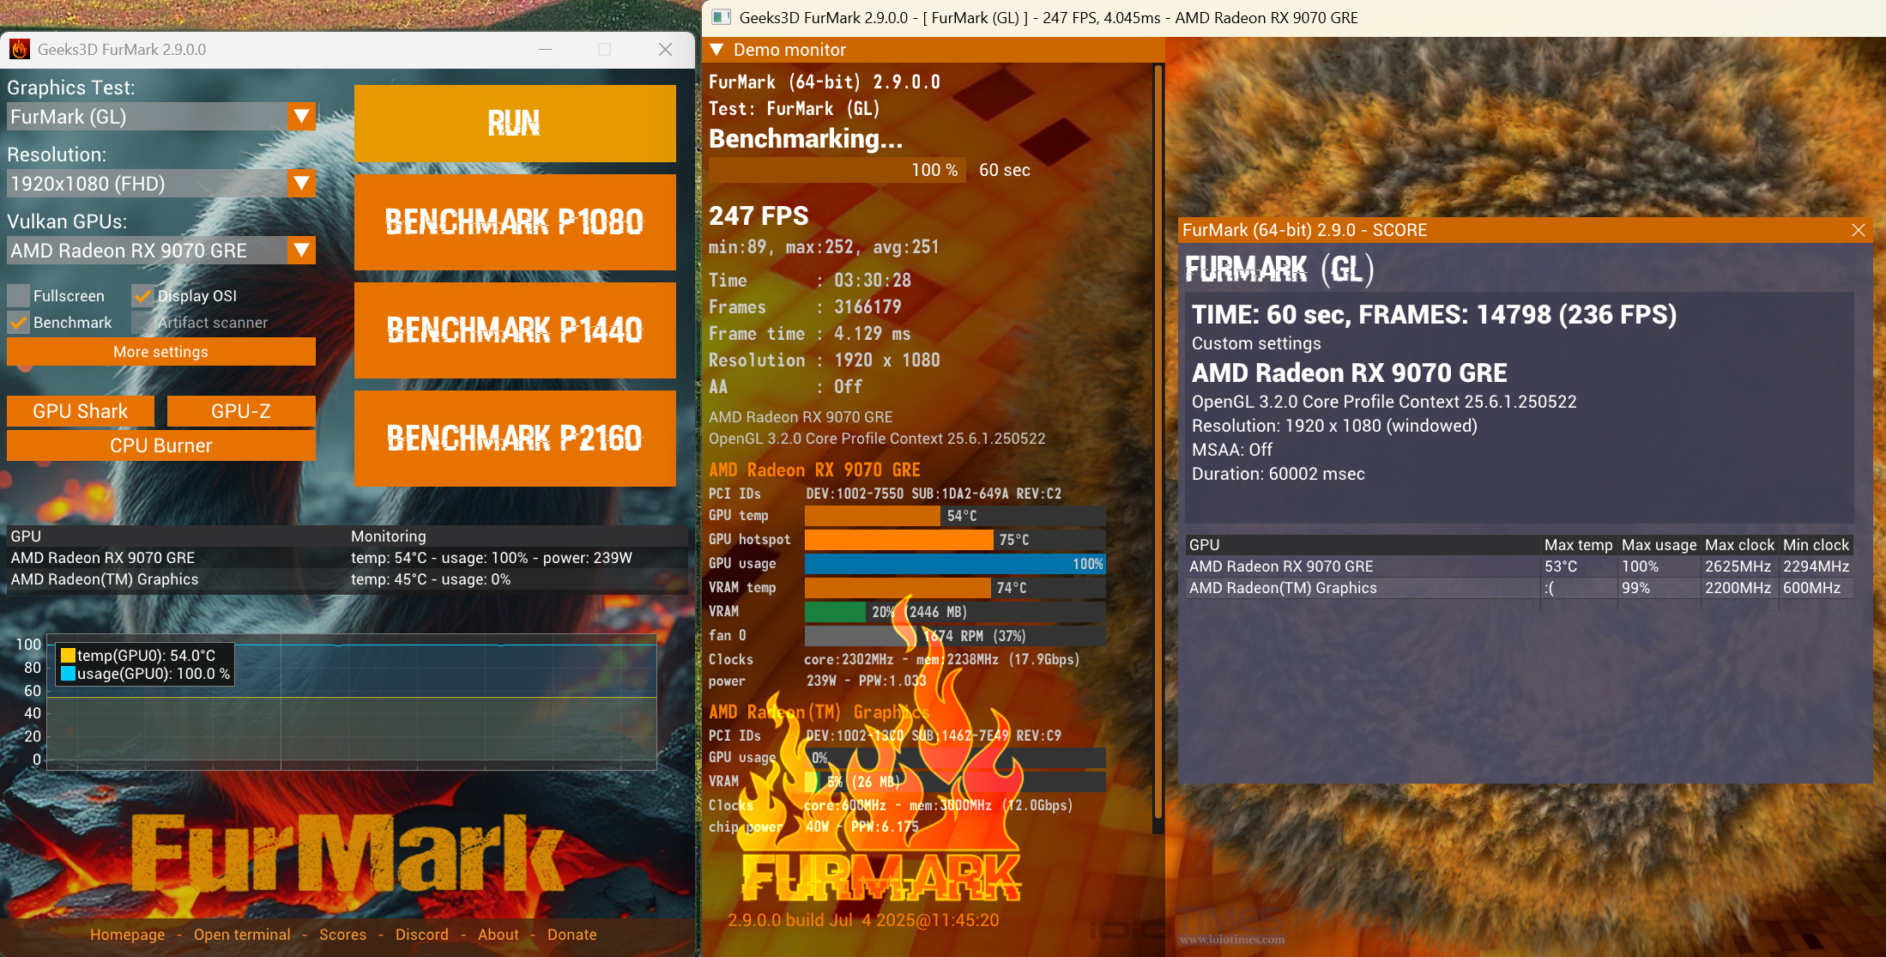Screen dimensions: 1886x957
Task: Click the cyan usage(GPU0) legend swatch
Action: [x=68, y=674]
